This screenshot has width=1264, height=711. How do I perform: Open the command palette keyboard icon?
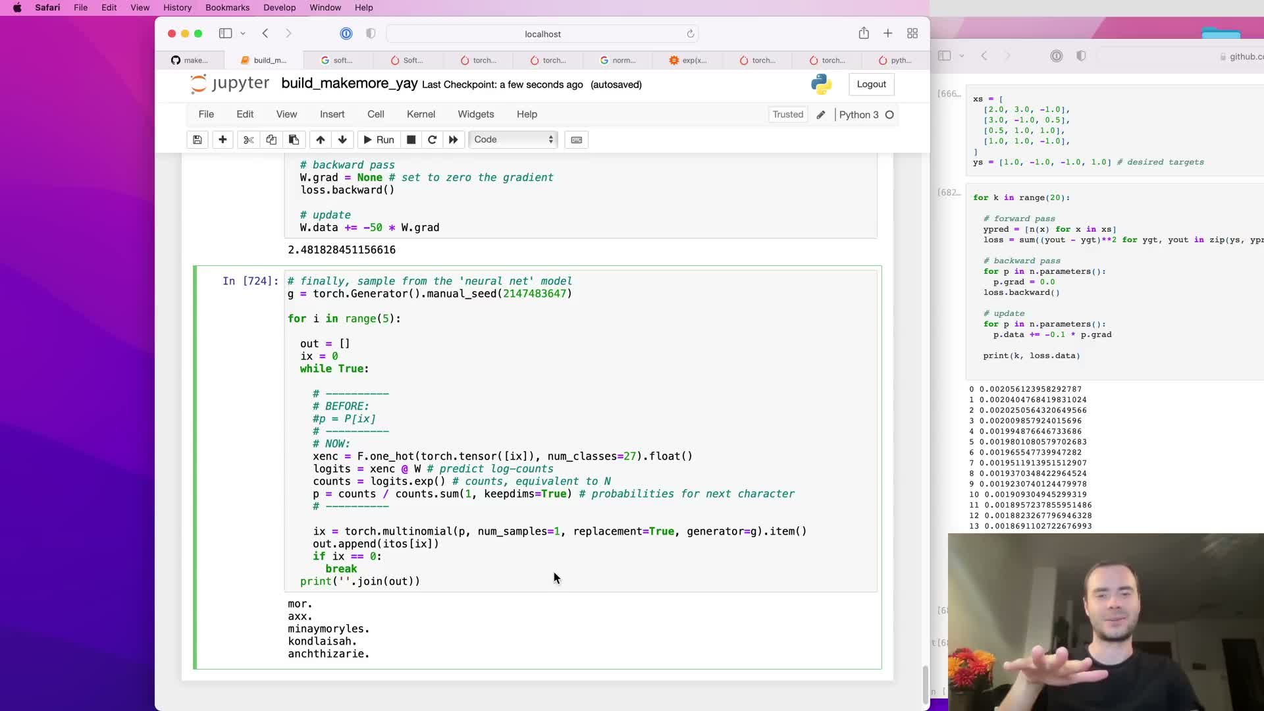point(576,140)
